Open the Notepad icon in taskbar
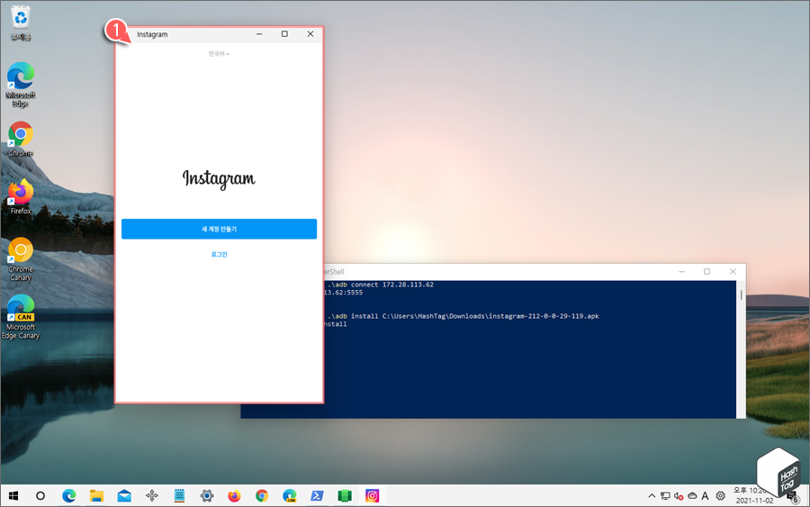This screenshot has width=810, height=507. (179, 496)
